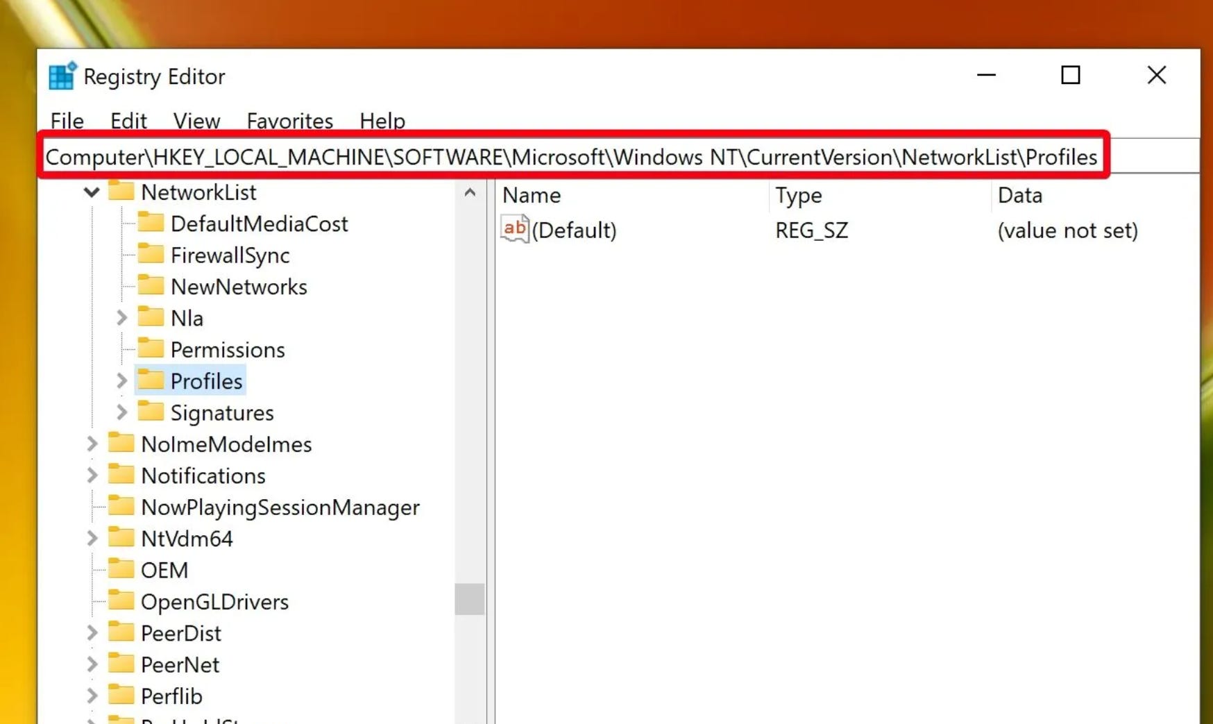Sort by the Name column header
The width and height of the screenshot is (1213, 724).
pyautogui.click(x=531, y=195)
